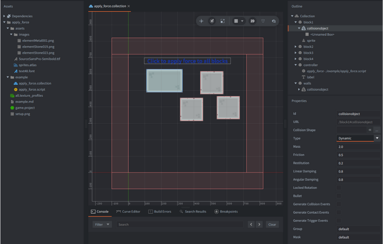
Task: Click the perspective camera cube icon
Action: (263, 21)
